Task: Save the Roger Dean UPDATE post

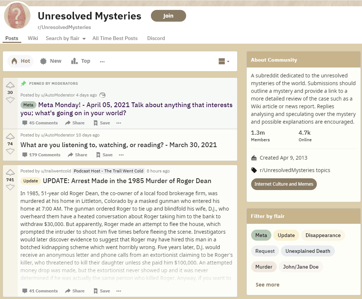Action: (x=102, y=291)
